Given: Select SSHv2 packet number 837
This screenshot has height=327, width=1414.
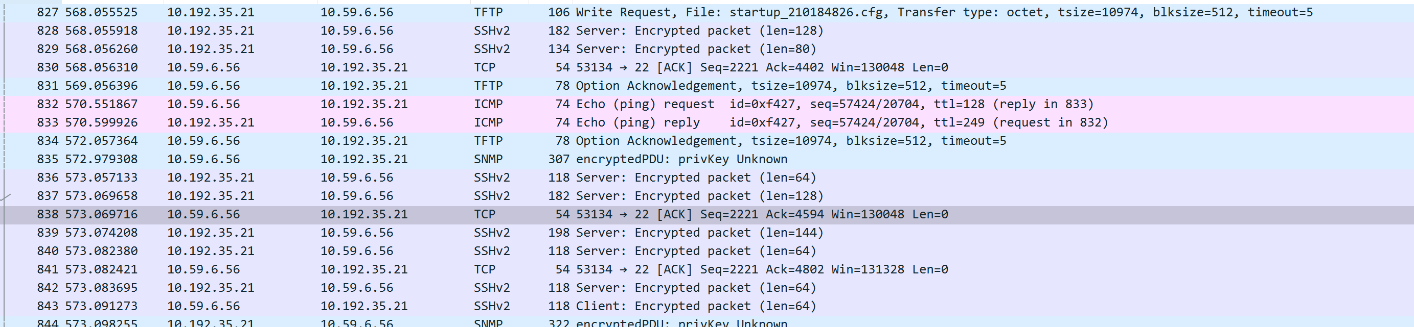Looking at the screenshot, I should coord(659,195).
